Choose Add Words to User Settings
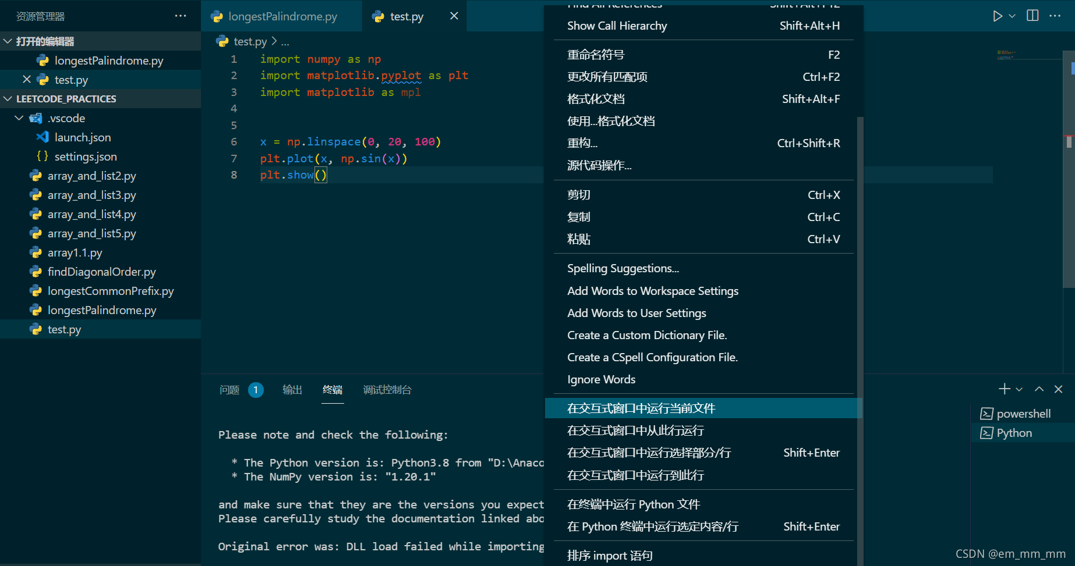This screenshot has width=1075, height=566. pyautogui.click(x=703, y=313)
